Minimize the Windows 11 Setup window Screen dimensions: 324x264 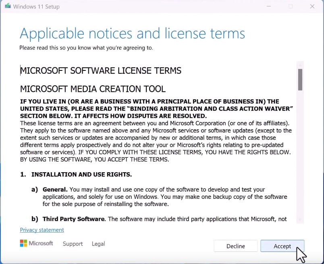pyautogui.click(x=268, y=6)
